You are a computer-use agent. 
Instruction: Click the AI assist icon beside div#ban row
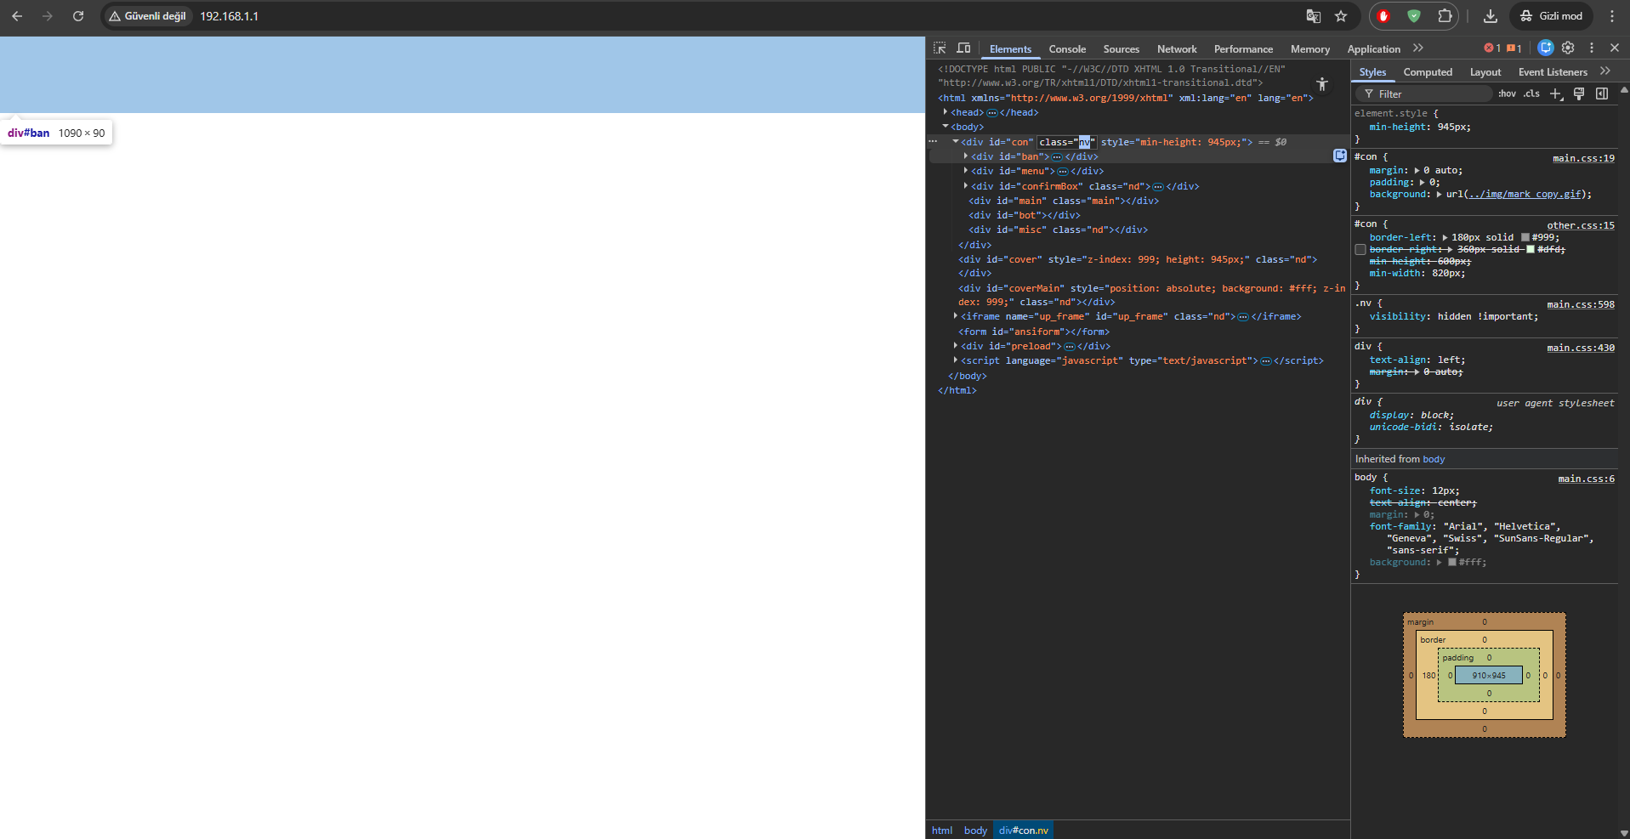tap(1340, 156)
